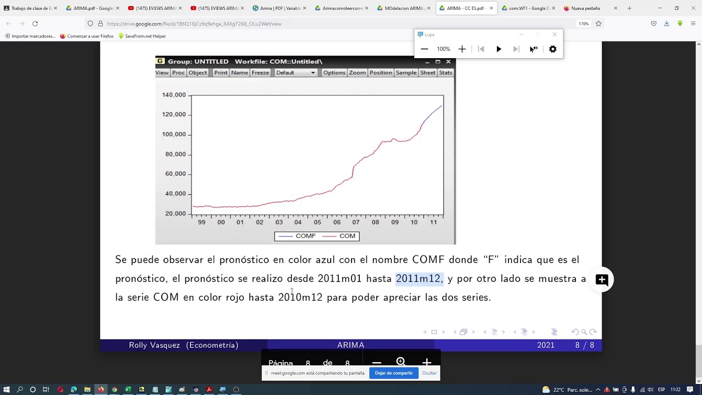Open the notifications action center
702x395 pixels.
click(690, 390)
